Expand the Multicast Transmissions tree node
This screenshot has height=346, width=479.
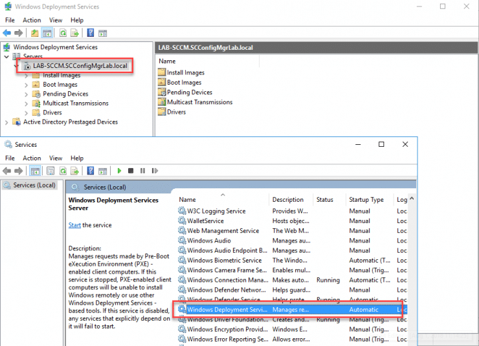tap(27, 103)
